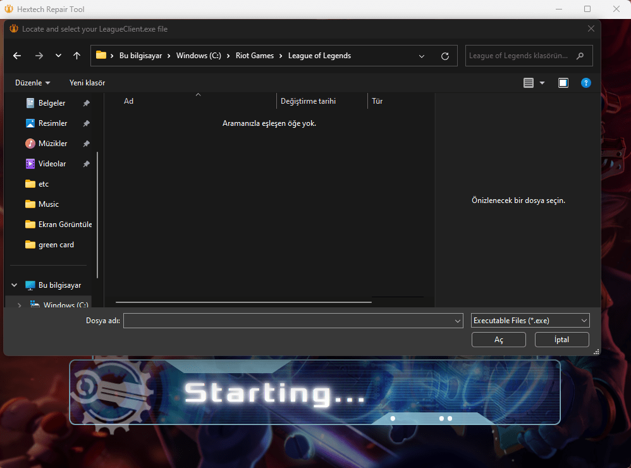The width and height of the screenshot is (631, 468).
Task: Click the magnifier search icon
Action: coord(580,56)
